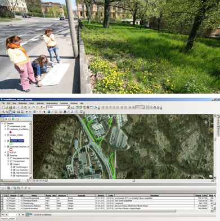The width and height of the screenshot is (220, 221).
Task: Click the Open document folder icon
Action: click(7, 107)
